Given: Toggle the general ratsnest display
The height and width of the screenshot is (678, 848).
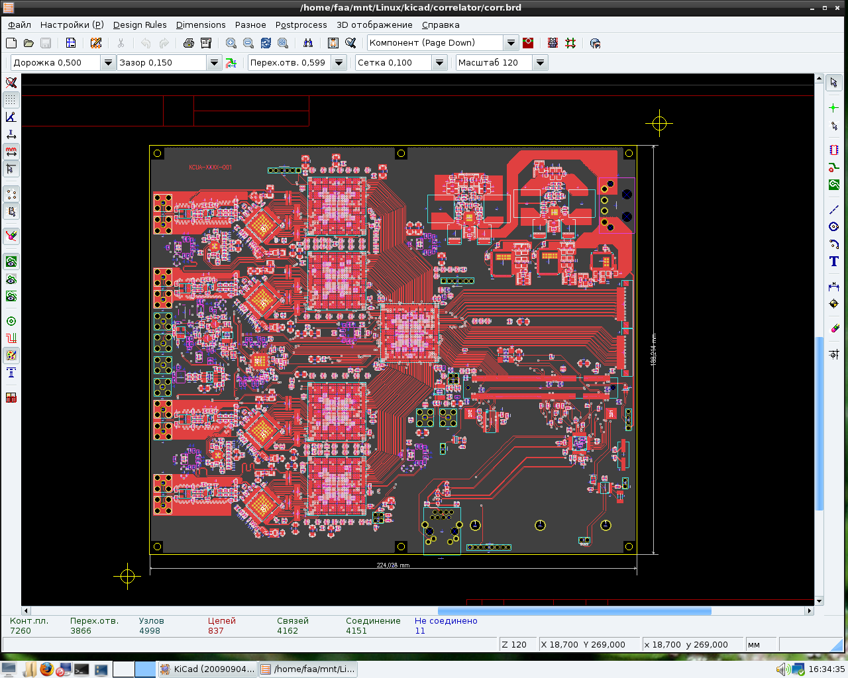Looking at the screenshot, I should coord(11,194).
